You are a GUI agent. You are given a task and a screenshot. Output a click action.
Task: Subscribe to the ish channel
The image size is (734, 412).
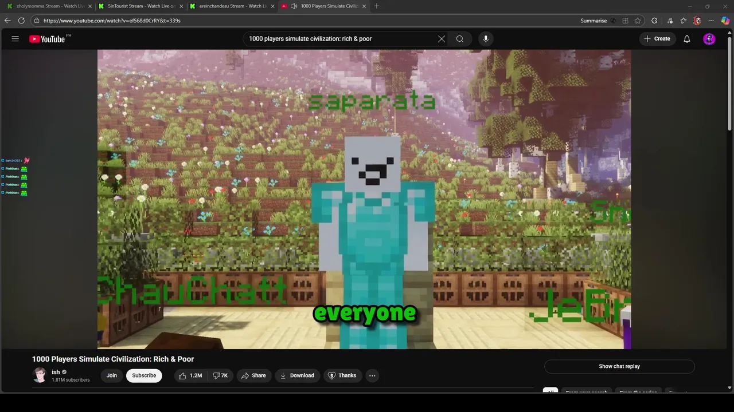[x=144, y=375]
